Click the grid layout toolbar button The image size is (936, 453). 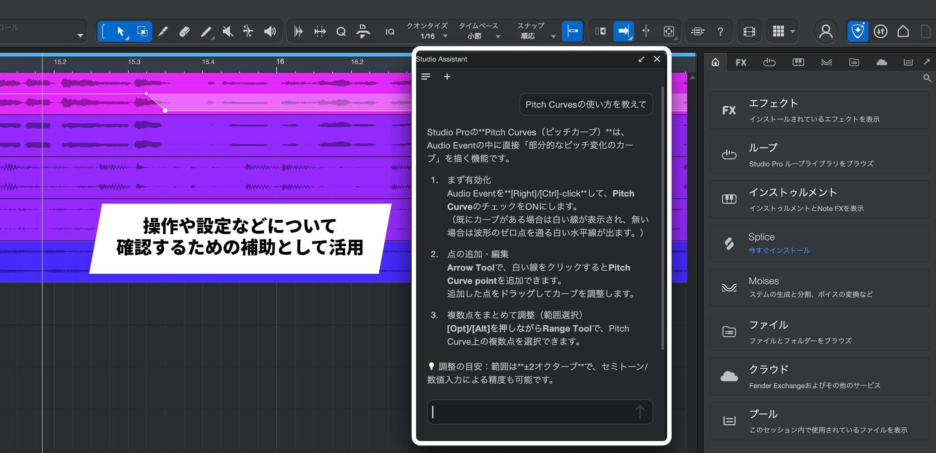point(778,32)
